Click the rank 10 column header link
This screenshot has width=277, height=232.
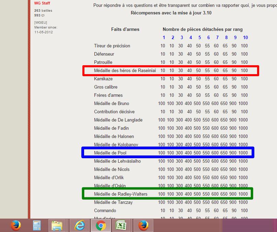tap(245, 37)
